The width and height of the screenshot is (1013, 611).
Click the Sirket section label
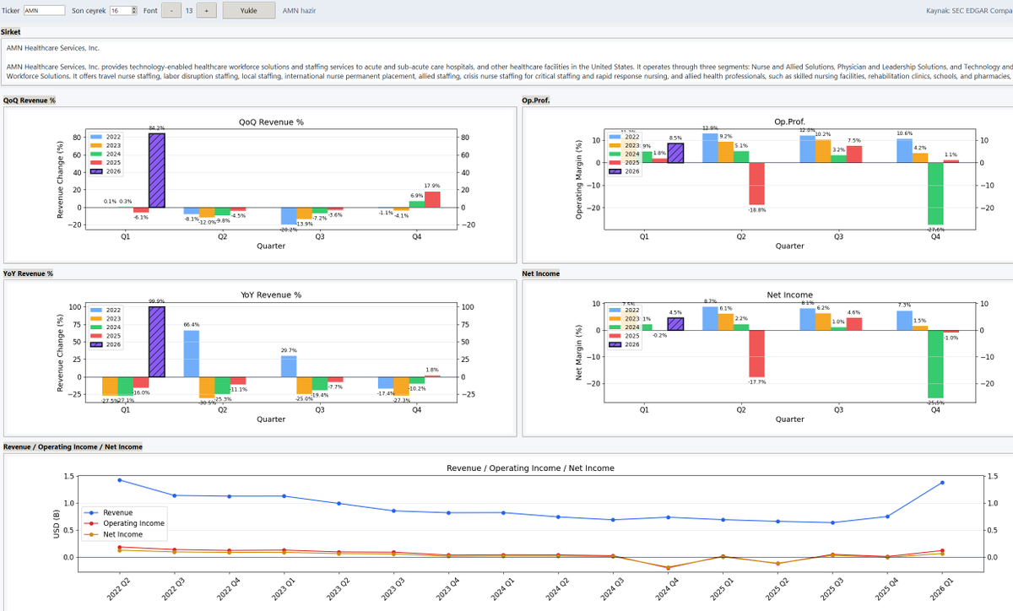point(11,31)
